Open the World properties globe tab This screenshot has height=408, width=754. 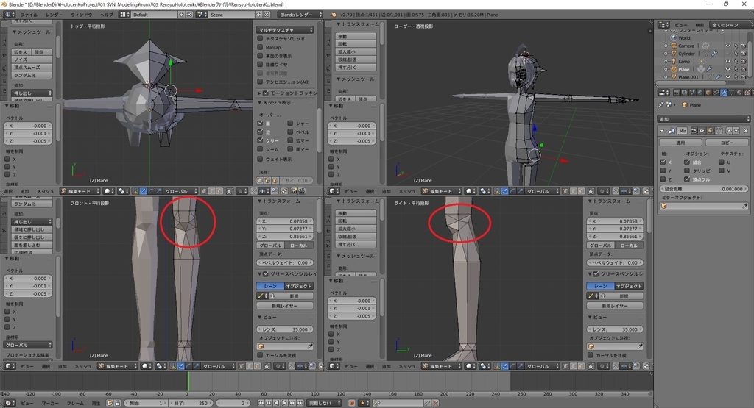tap(700, 93)
